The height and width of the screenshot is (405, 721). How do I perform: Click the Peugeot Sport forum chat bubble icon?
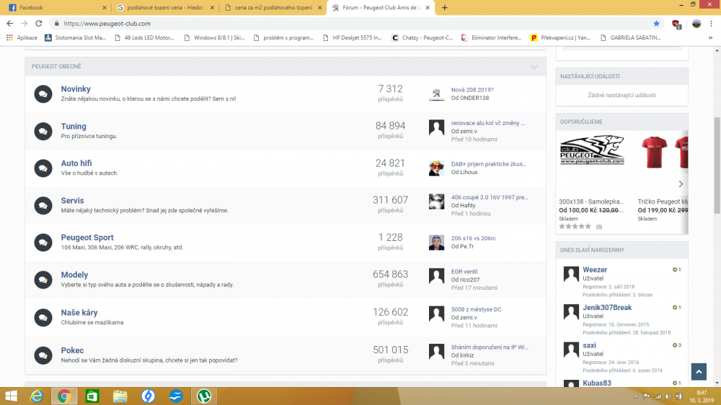pos(43,242)
